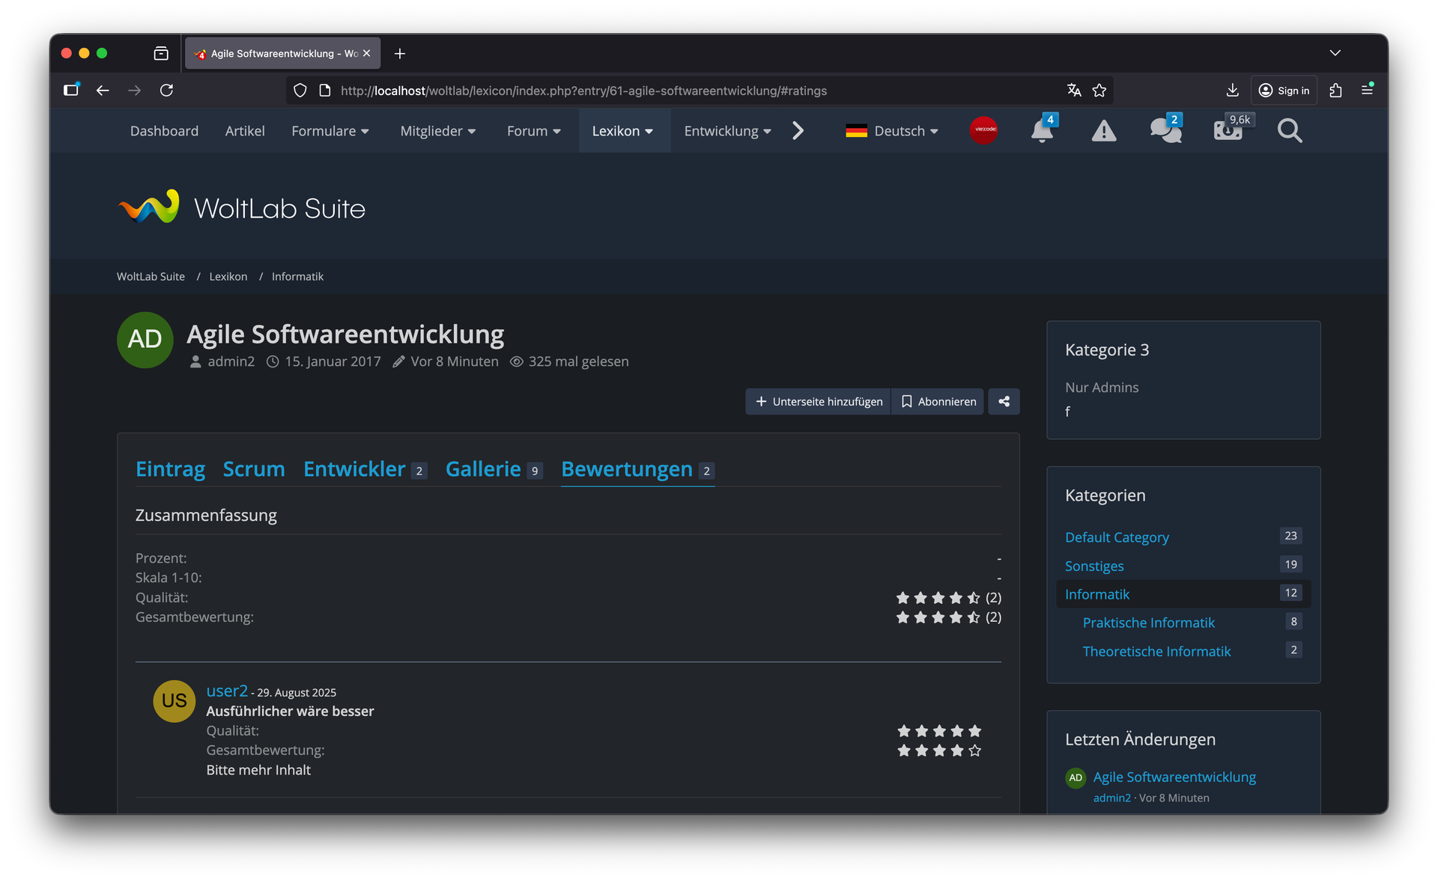Open the search magnifier icon
This screenshot has width=1438, height=880.
coord(1289,131)
